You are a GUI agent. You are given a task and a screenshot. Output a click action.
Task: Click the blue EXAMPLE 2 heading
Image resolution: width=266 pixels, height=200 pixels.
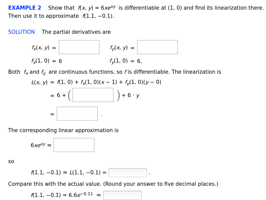pyautogui.click(x=24, y=8)
